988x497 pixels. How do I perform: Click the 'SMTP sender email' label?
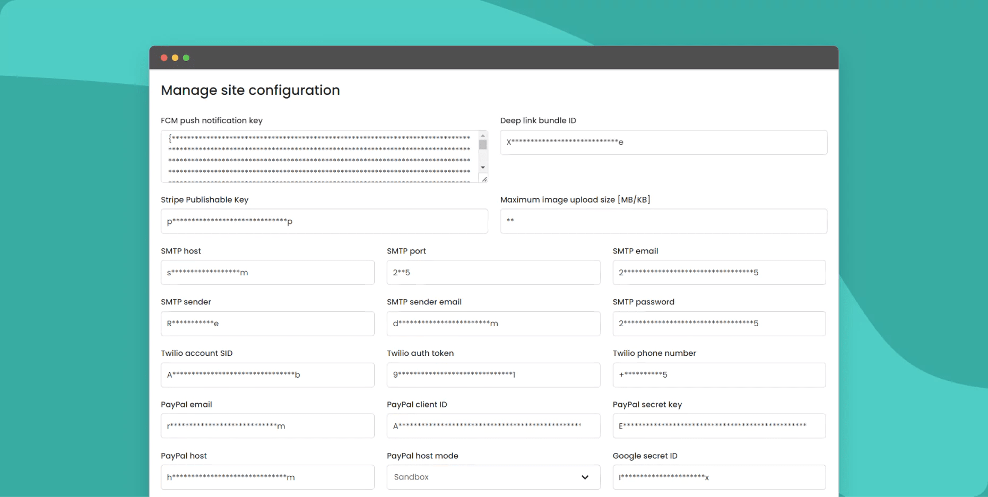pyautogui.click(x=424, y=302)
